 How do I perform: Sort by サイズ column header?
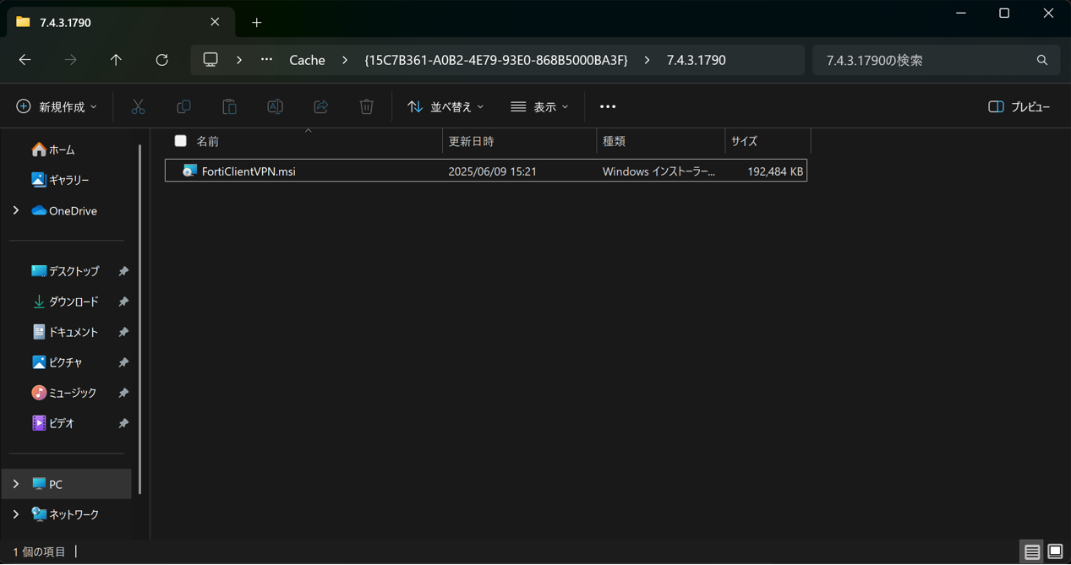(x=768, y=141)
